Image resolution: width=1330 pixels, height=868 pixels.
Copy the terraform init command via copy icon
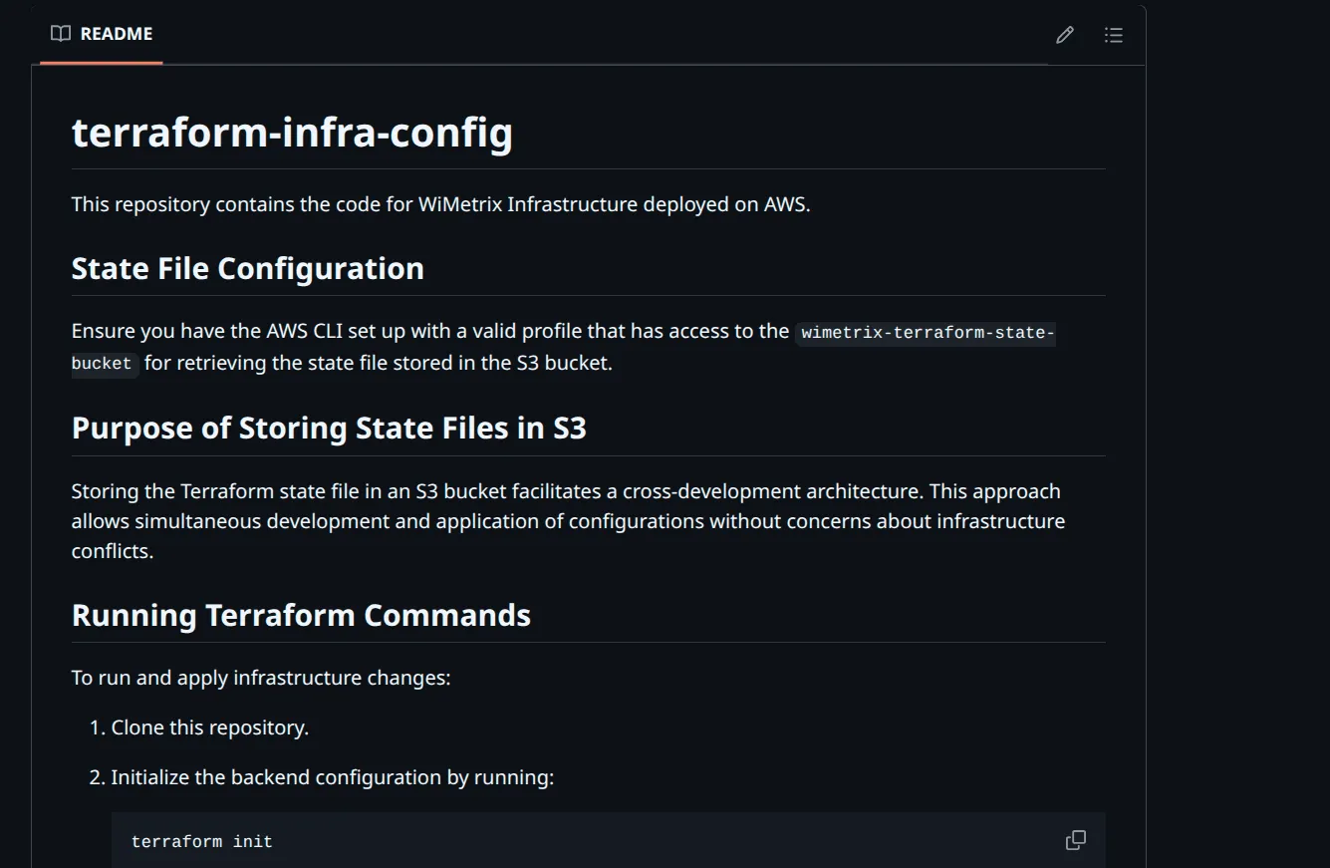tap(1075, 840)
